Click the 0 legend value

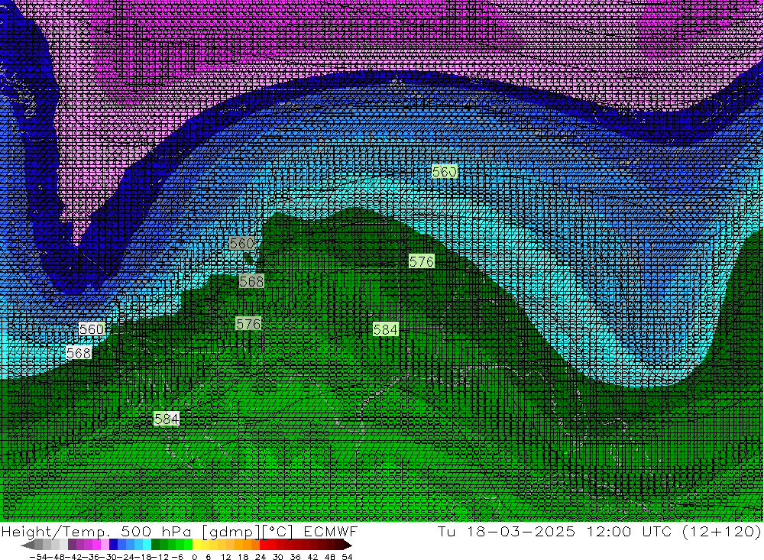point(194,557)
